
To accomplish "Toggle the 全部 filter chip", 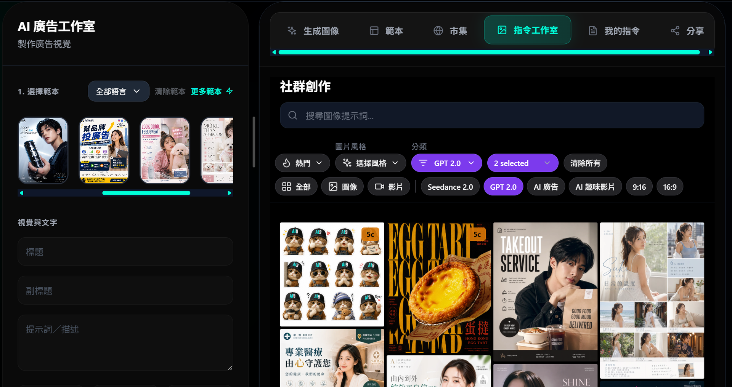I will tap(296, 187).
